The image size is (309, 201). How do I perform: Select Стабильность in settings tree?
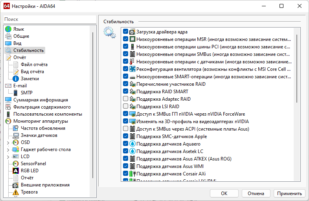(28, 50)
